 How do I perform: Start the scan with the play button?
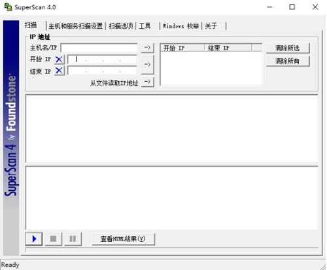pyautogui.click(x=34, y=239)
